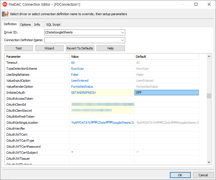
Task: Click OAuthJWTCertSubject value asterisk
Action: click(72, 152)
